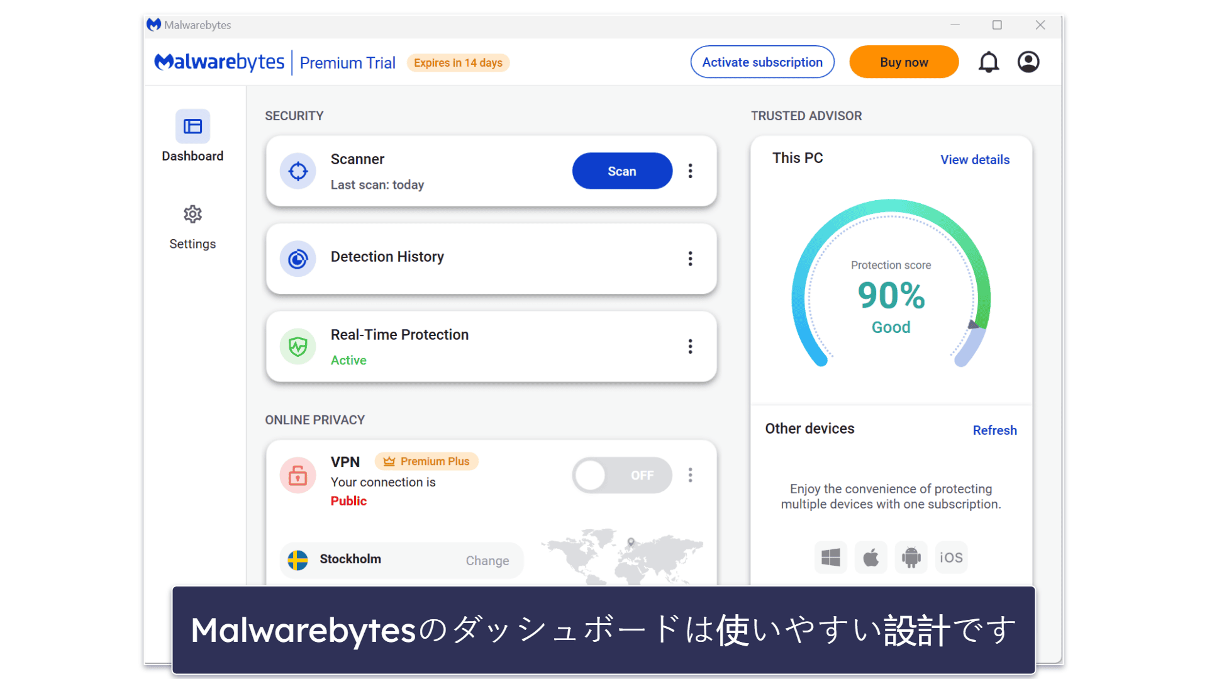Open the user account profile icon

[x=1028, y=62]
